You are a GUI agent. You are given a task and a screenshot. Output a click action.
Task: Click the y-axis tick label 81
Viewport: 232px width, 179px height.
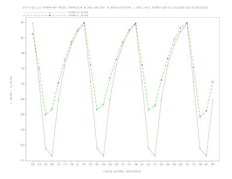point(23,38)
